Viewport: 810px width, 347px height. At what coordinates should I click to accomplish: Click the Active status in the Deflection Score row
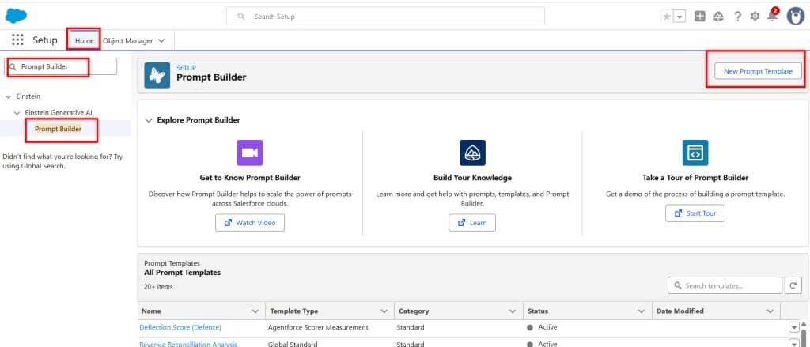click(x=547, y=327)
